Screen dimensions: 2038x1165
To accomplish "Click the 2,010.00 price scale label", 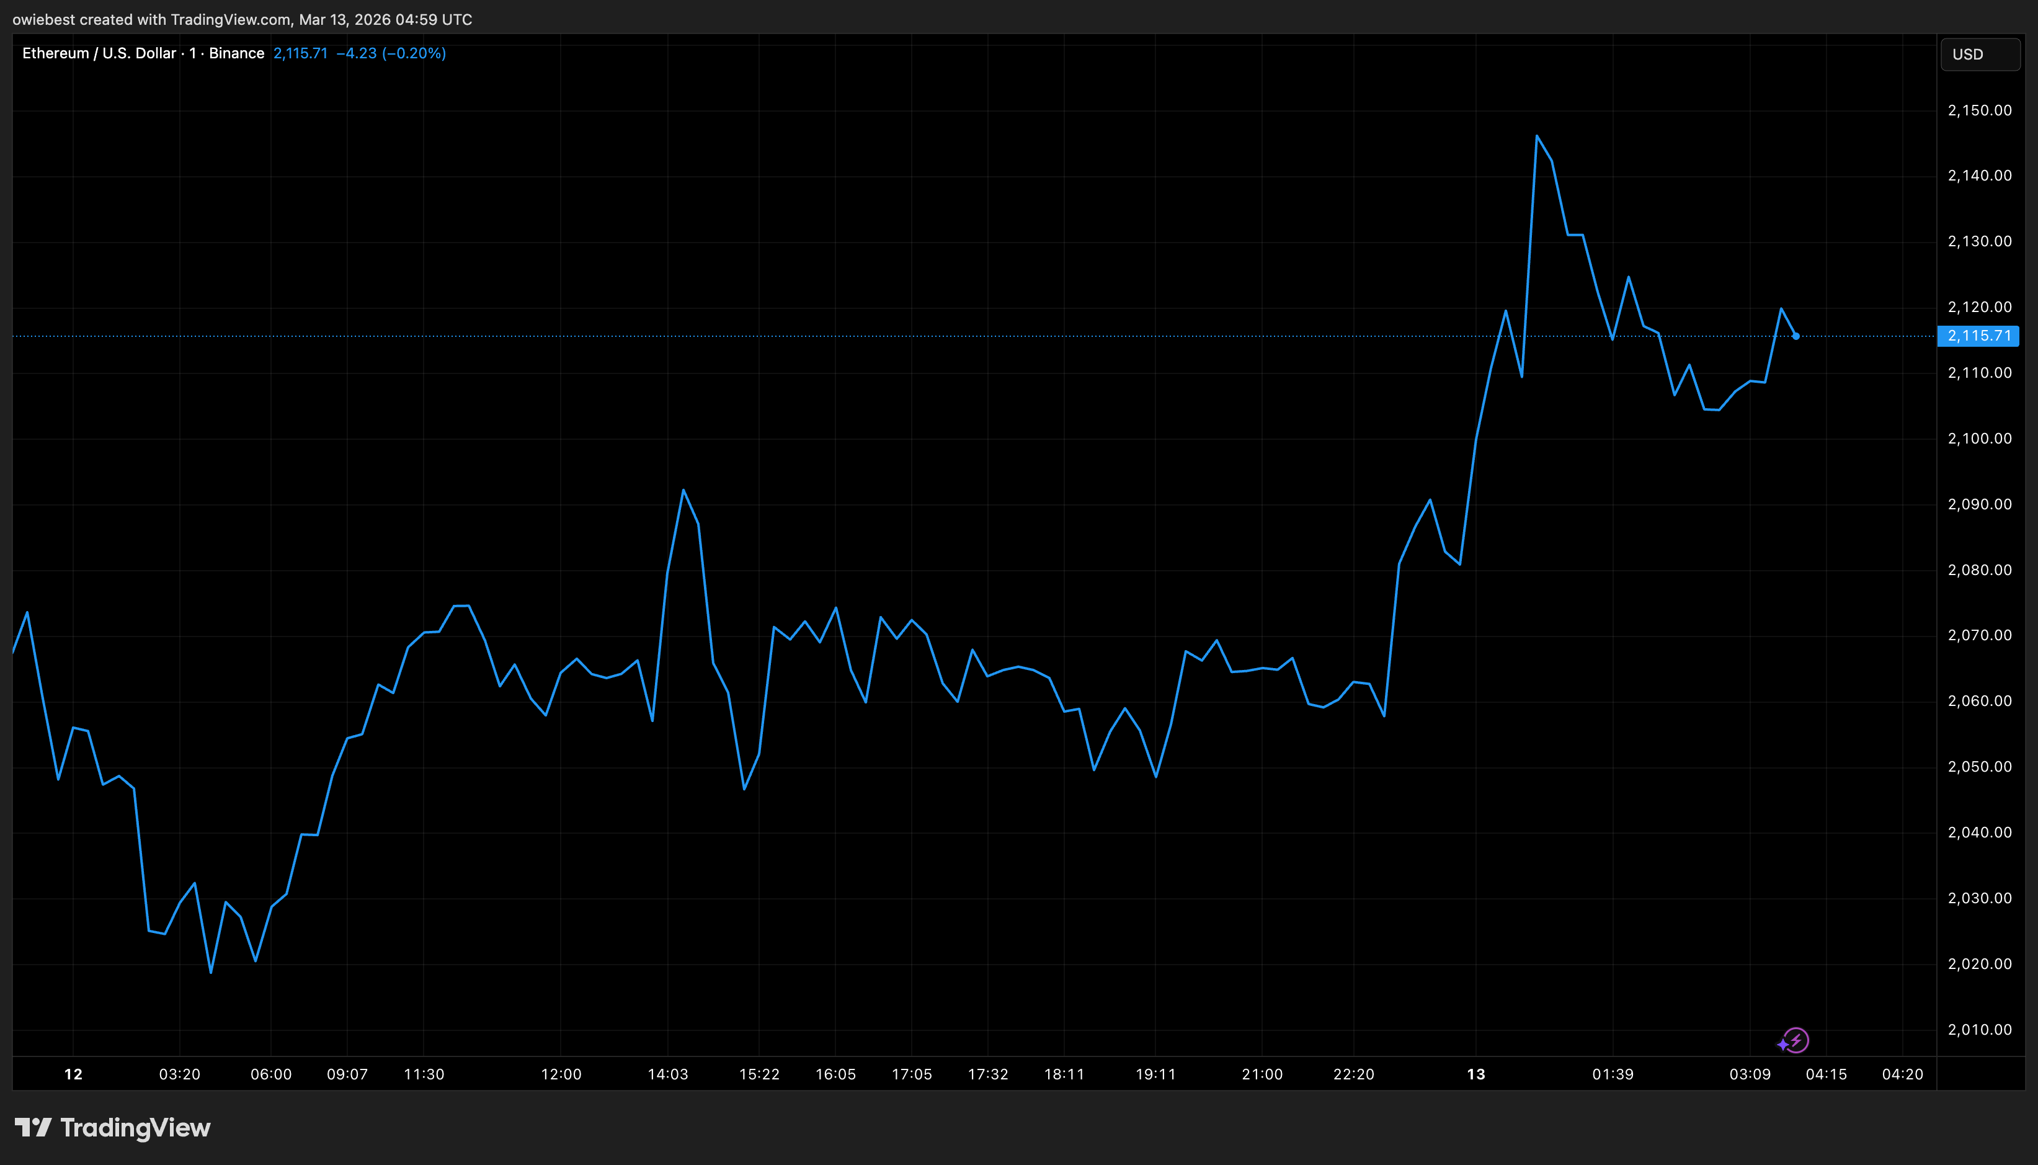I will tap(1980, 1030).
